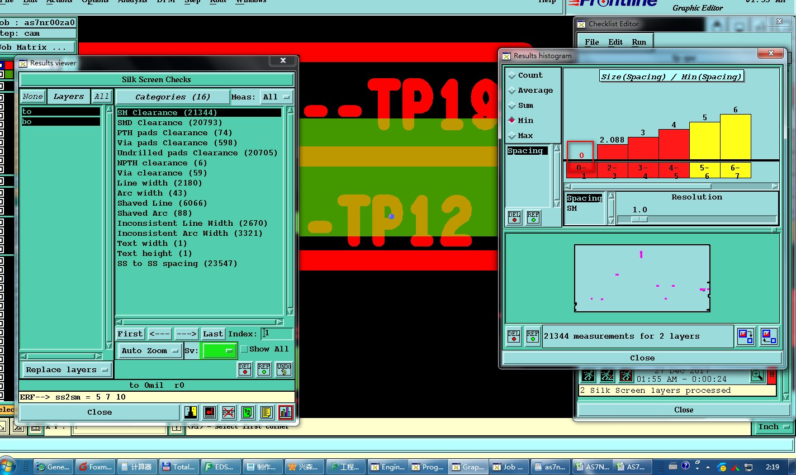This screenshot has height=475, width=796.
Task: Click the first running figure icon in Checklist Editor
Action: pyautogui.click(x=588, y=376)
